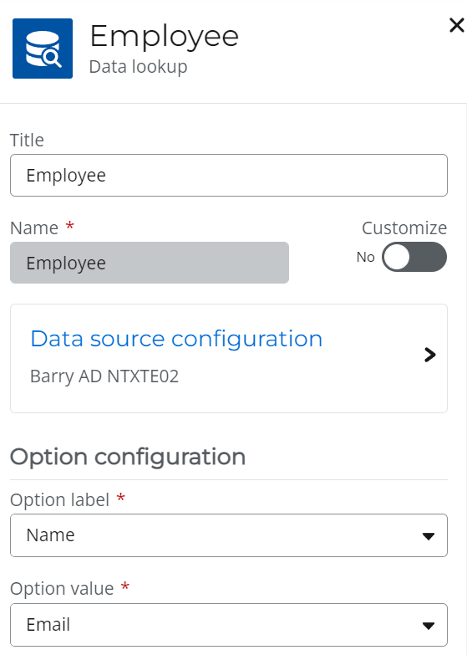Click the "No" label beside Customize switch
Screen dimensions: 467x655
click(366, 257)
